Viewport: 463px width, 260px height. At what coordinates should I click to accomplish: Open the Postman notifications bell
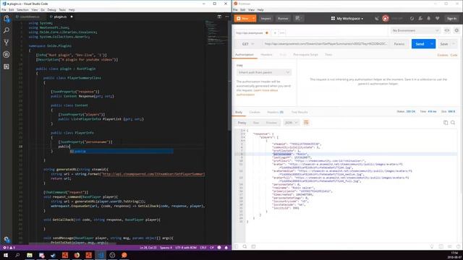(x=429, y=18)
